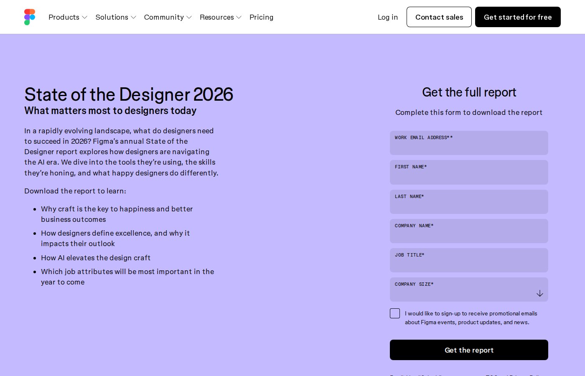Click the Figma logo icon

(x=30, y=17)
